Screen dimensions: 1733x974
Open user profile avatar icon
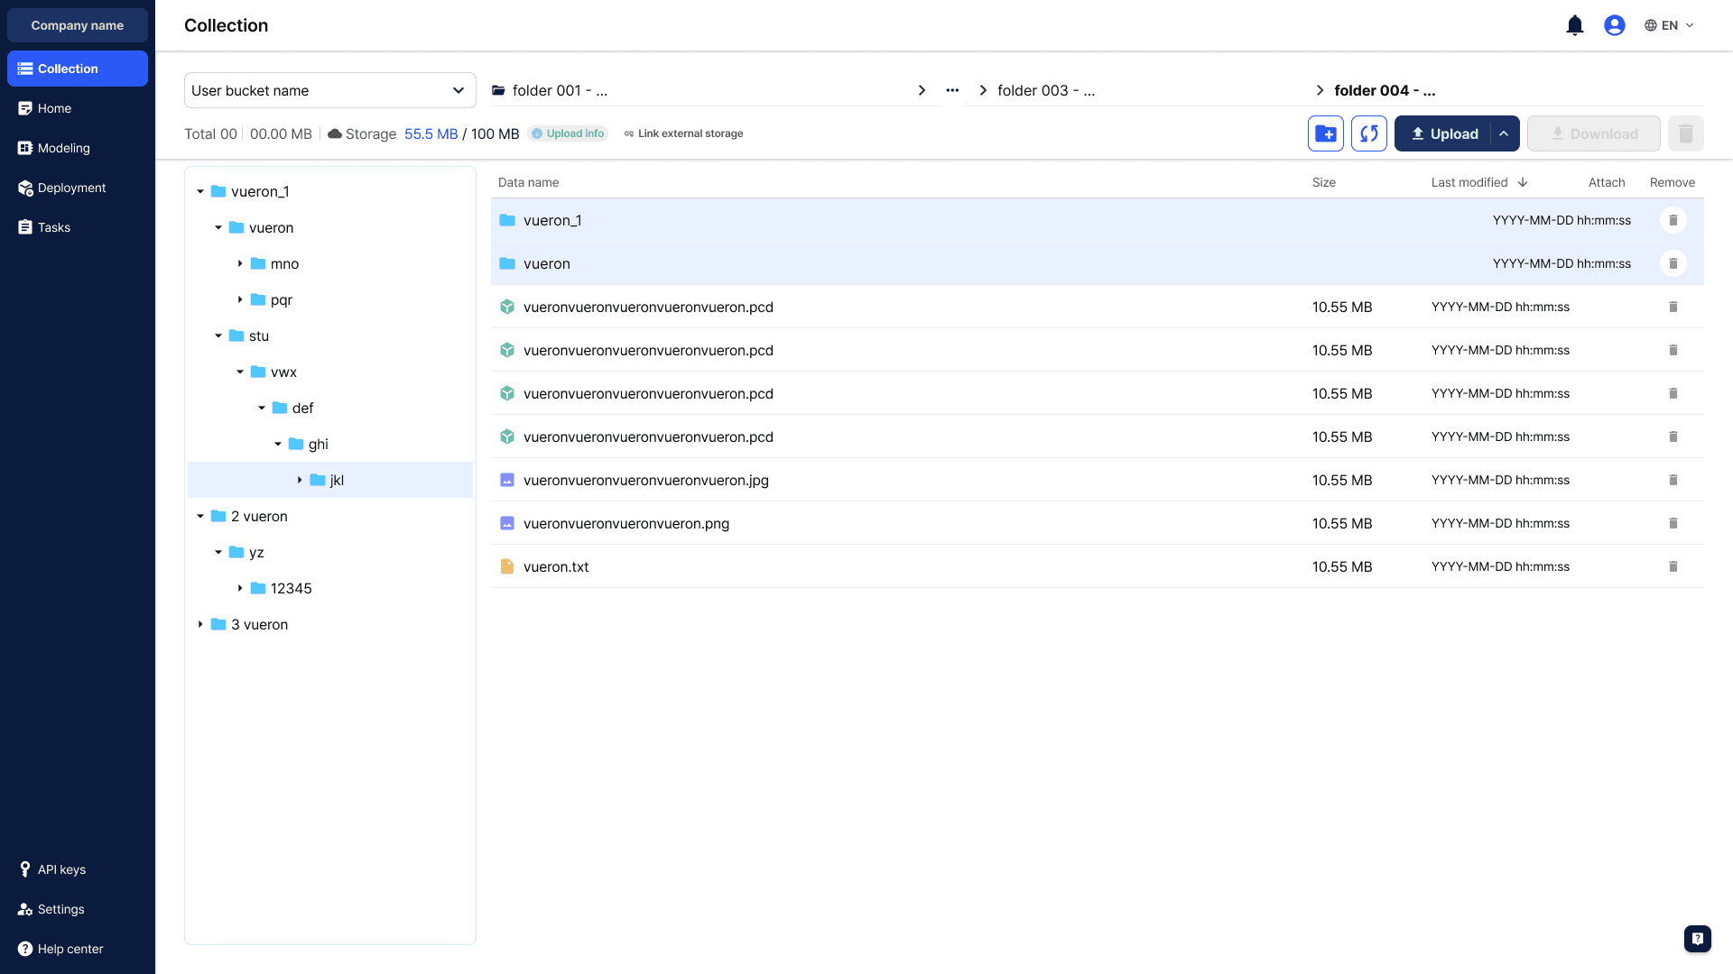click(x=1614, y=25)
